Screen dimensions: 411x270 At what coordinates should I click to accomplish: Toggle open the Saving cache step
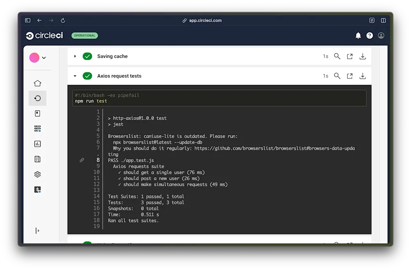tap(75, 56)
